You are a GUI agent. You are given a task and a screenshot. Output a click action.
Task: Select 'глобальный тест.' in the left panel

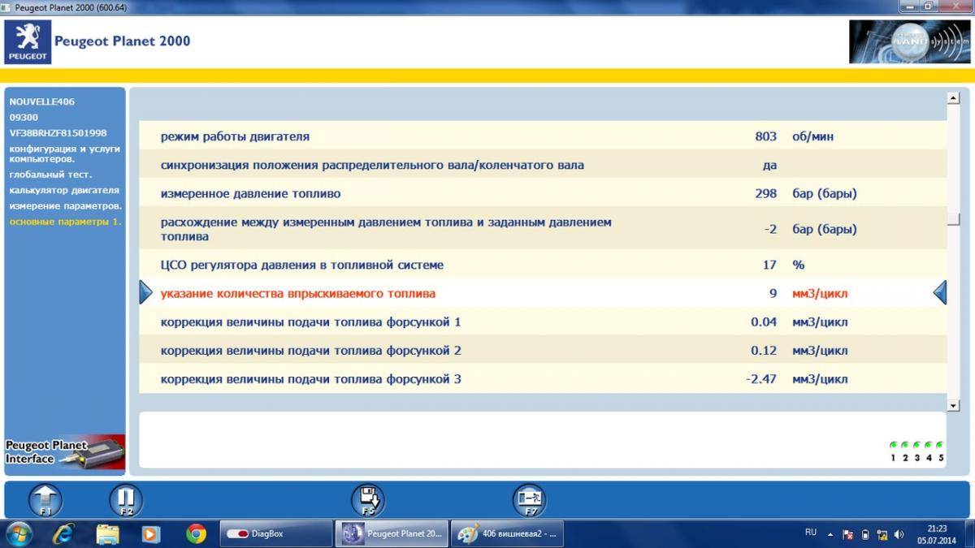point(50,175)
